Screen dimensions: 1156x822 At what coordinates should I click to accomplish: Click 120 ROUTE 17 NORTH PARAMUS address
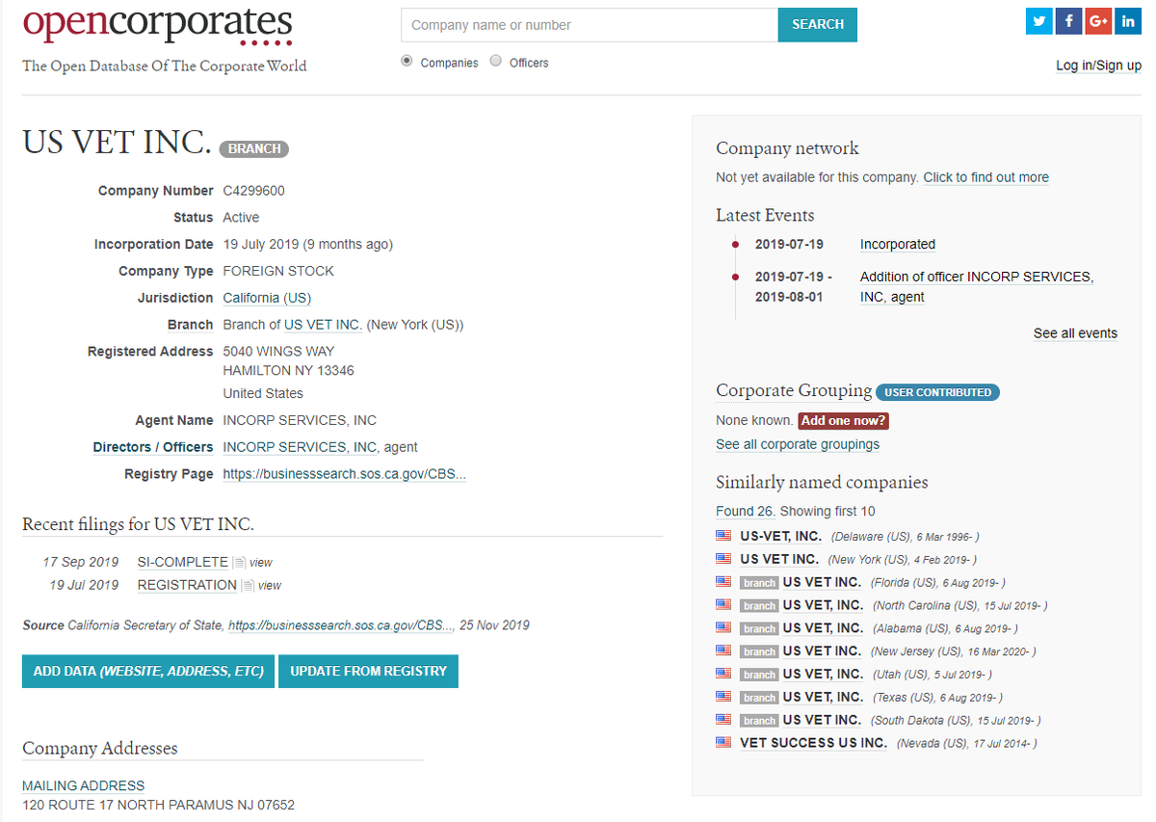coord(158,805)
